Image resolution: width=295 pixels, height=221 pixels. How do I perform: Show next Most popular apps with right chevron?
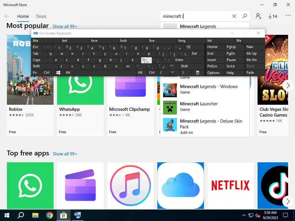pos(288,86)
